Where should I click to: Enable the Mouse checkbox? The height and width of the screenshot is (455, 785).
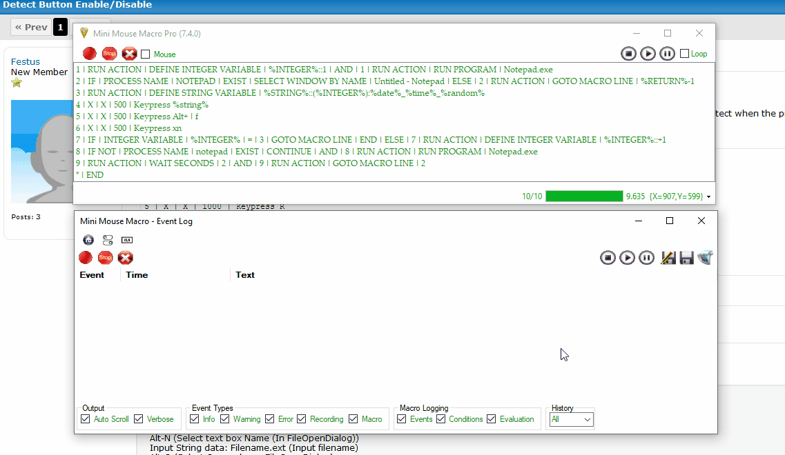[146, 54]
